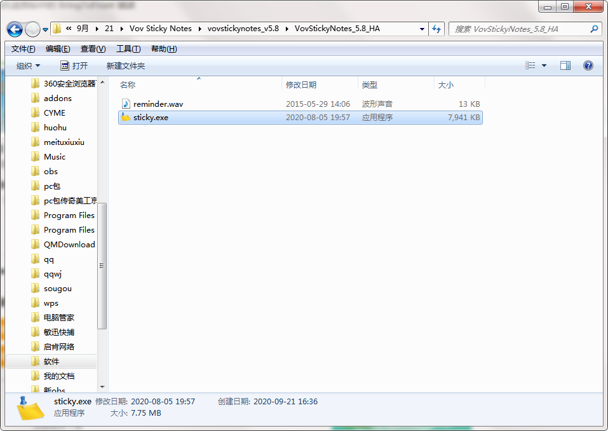The image size is (608, 431).
Task: Select the sticky.exe file
Action: click(x=301, y=118)
